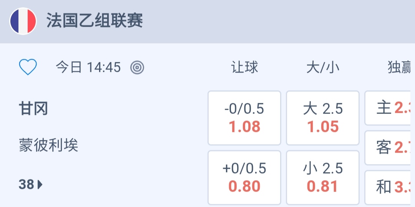Click the 今日 14:45 match time
The height and width of the screenshot is (207, 415).
[88, 68]
